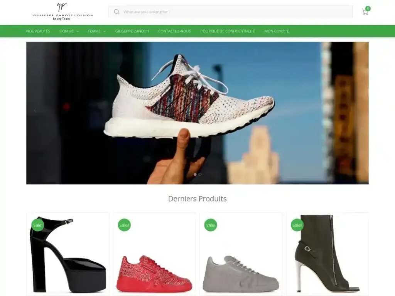Click Sale badge on red sneaker
Viewport: 395px width, 296px height.
click(124, 225)
